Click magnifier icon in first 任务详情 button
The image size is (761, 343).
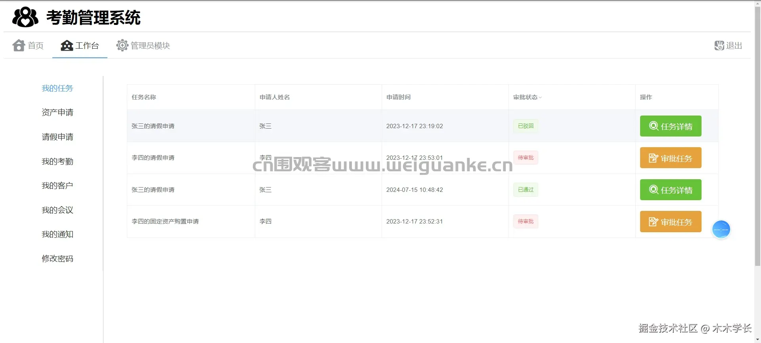(654, 126)
